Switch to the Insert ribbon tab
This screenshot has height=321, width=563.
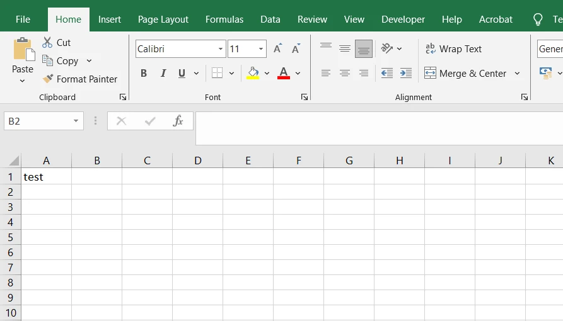[110, 20]
